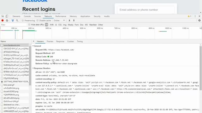The image size is (202, 113).
Task: Toggle the network filter funnel icon
Action: click(13, 20)
